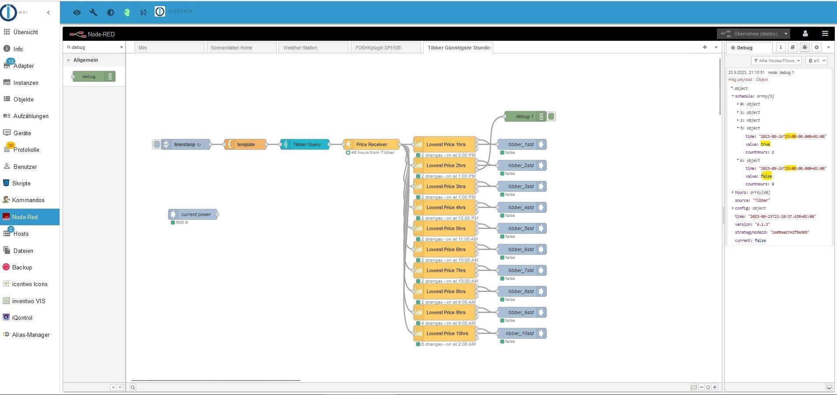The image size is (837, 395).
Task: Open Instanzen in the sidebar
Action: (x=30, y=83)
